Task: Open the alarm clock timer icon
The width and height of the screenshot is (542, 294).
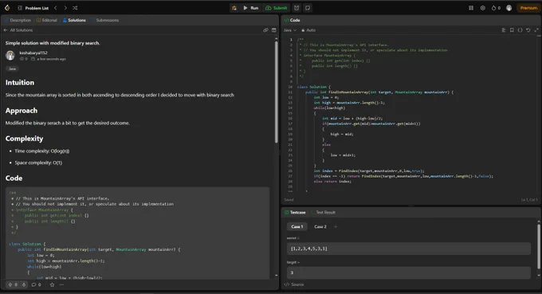Action: click(x=297, y=8)
